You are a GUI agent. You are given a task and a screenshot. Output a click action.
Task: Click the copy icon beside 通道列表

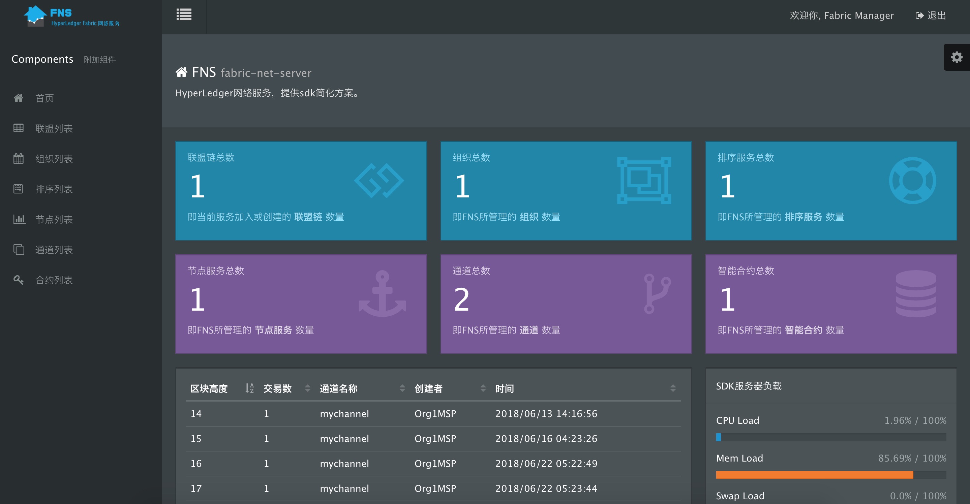tap(19, 250)
